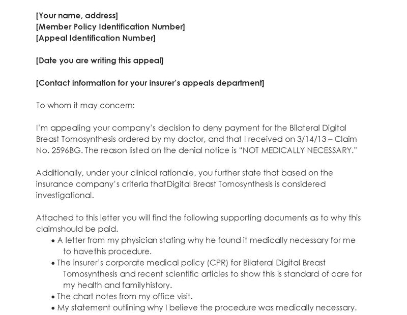The width and height of the screenshot is (407, 315).
Task: Click the "claimshould be paid" line
Action: point(77,229)
